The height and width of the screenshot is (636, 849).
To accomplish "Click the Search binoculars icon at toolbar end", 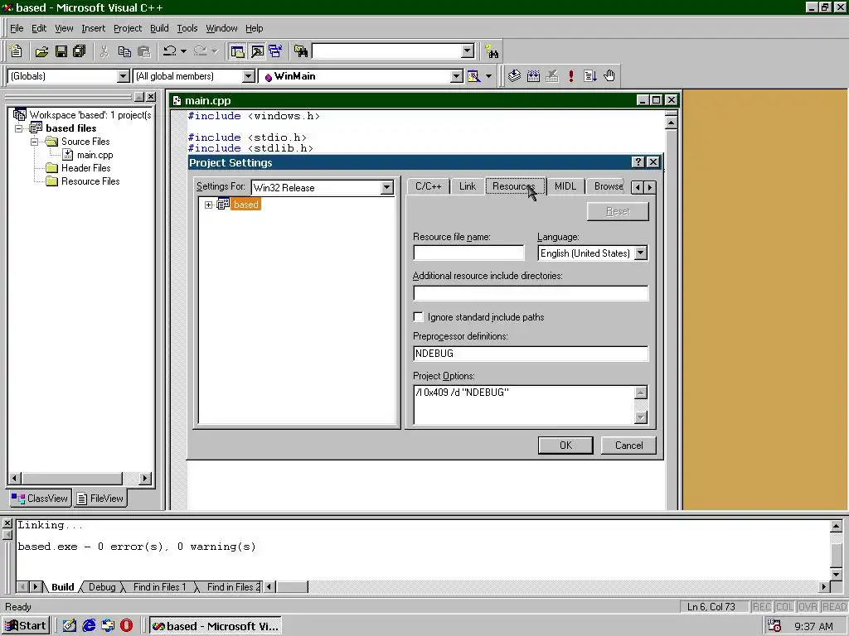I will (x=492, y=51).
